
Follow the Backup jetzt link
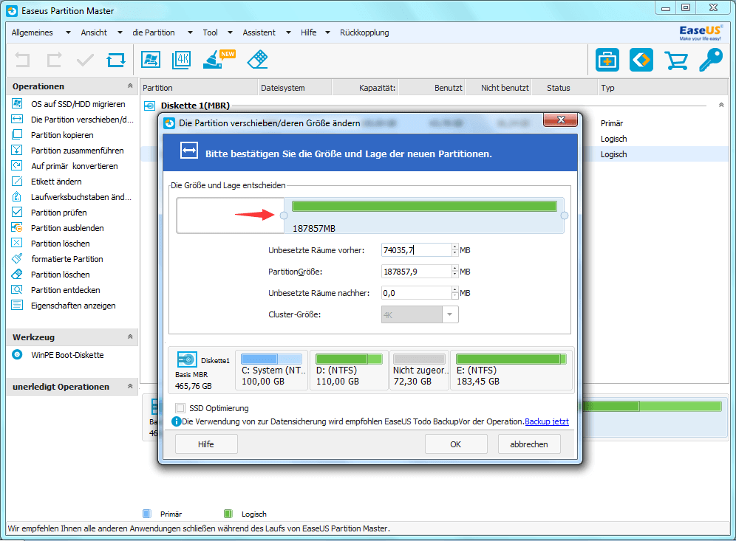pyautogui.click(x=546, y=421)
